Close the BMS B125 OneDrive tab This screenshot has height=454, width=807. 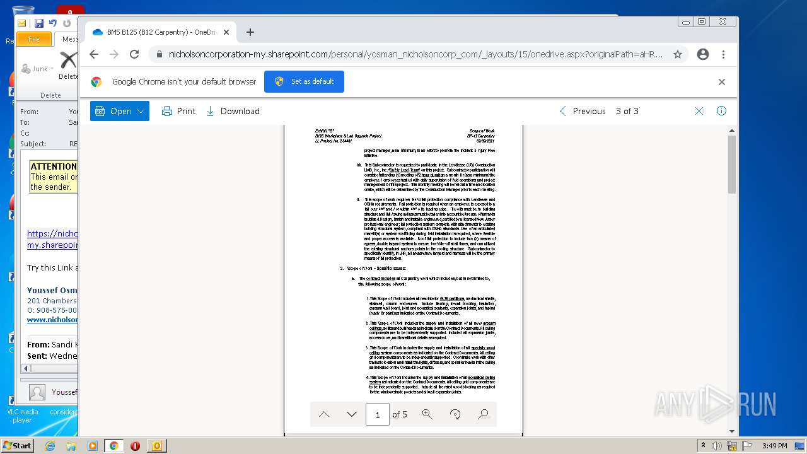point(226,32)
